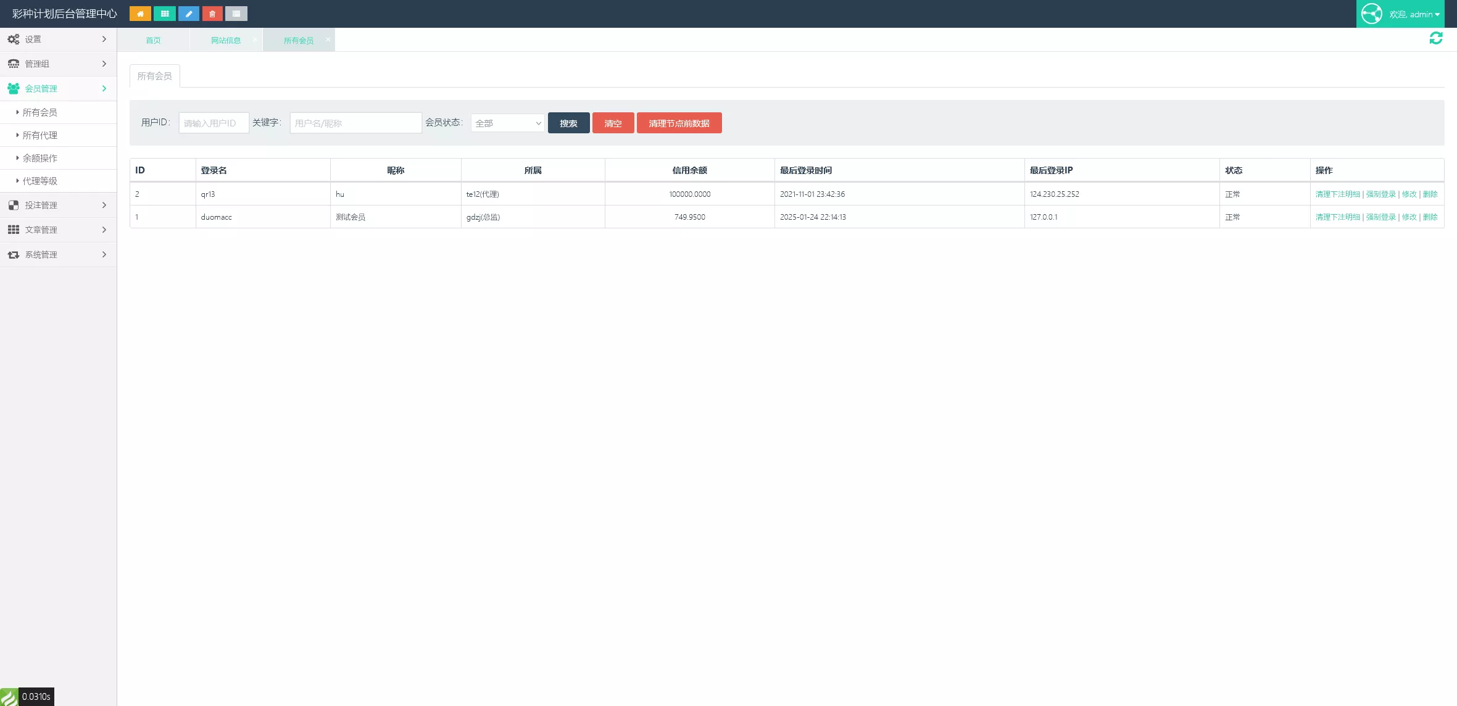Click the blue pencil edit icon
Screen dimensions: 1457x706
(188, 14)
